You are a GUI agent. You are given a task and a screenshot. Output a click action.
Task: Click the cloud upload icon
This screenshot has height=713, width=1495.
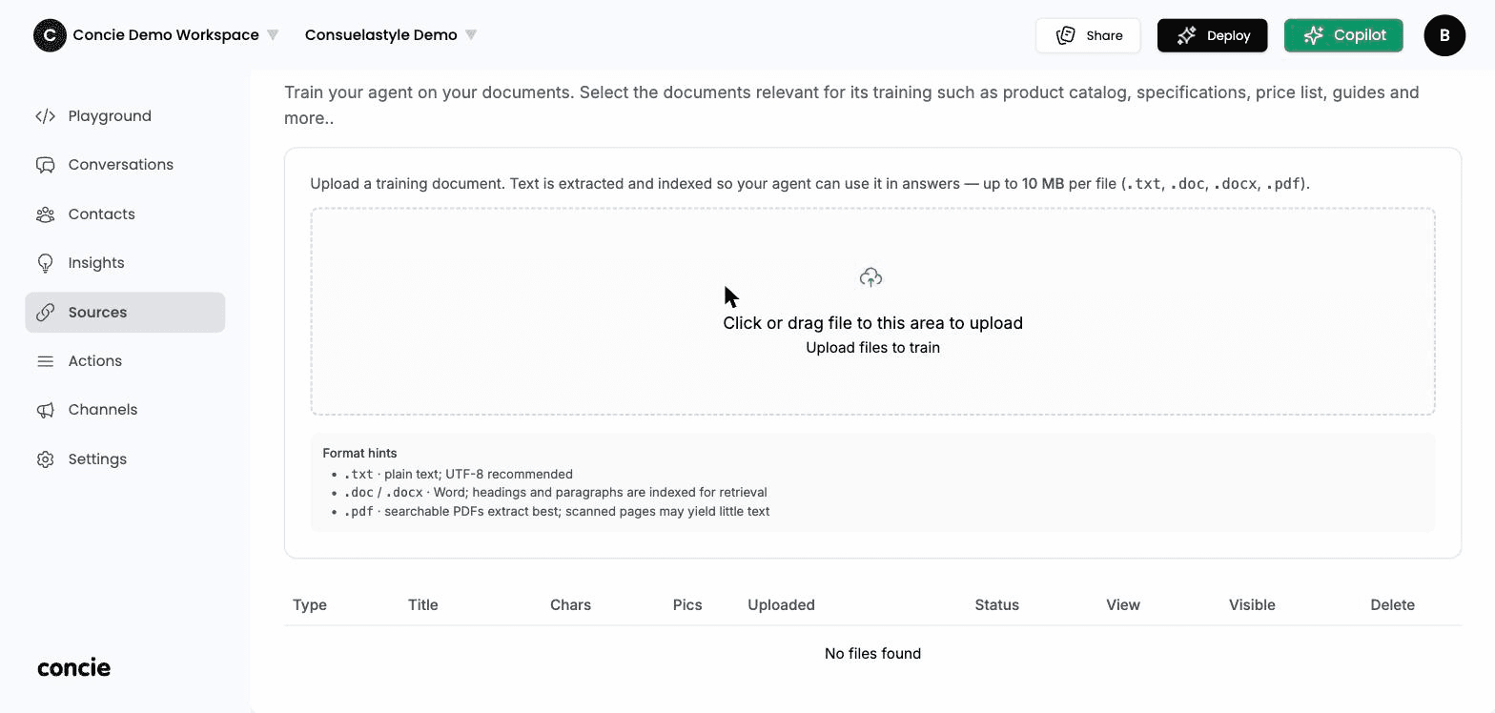coord(870,277)
